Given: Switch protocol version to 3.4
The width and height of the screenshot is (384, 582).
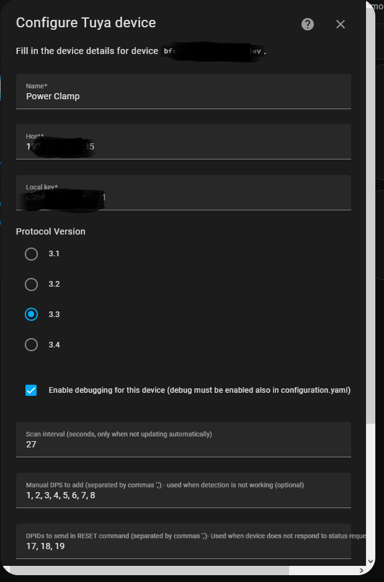Looking at the screenshot, I should pyautogui.click(x=32, y=345).
